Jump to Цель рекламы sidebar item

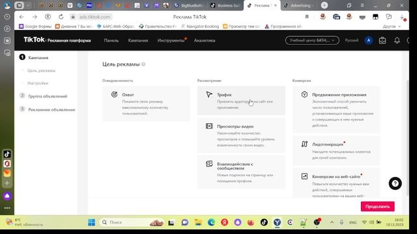(x=41, y=71)
